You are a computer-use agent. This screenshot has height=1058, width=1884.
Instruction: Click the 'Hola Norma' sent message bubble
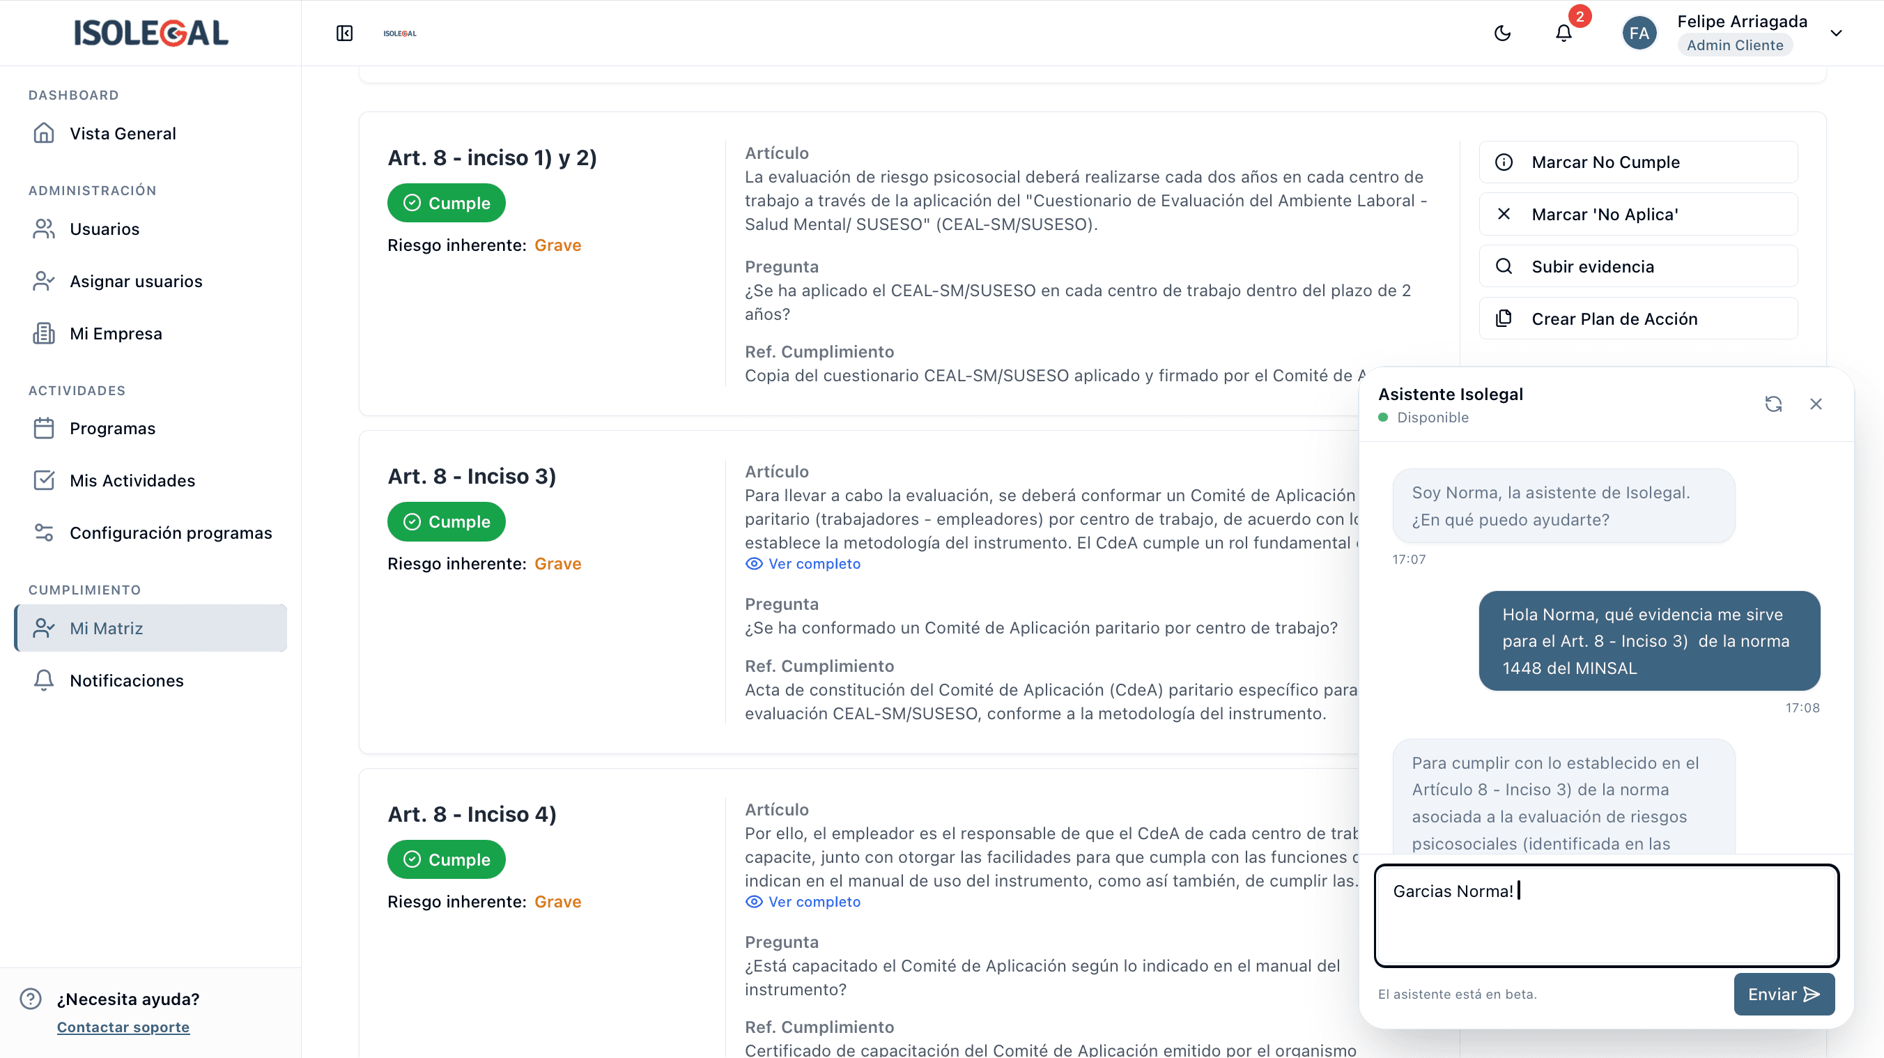(x=1649, y=641)
